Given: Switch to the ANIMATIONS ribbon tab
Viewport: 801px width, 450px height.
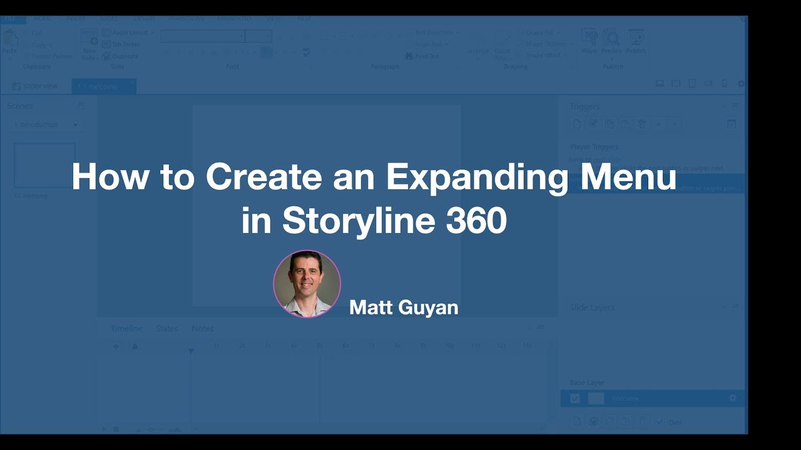Looking at the screenshot, I should tap(234, 19).
